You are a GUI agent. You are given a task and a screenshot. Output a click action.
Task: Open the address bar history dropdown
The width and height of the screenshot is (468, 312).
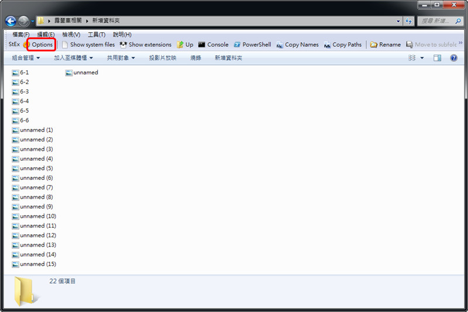click(x=398, y=21)
